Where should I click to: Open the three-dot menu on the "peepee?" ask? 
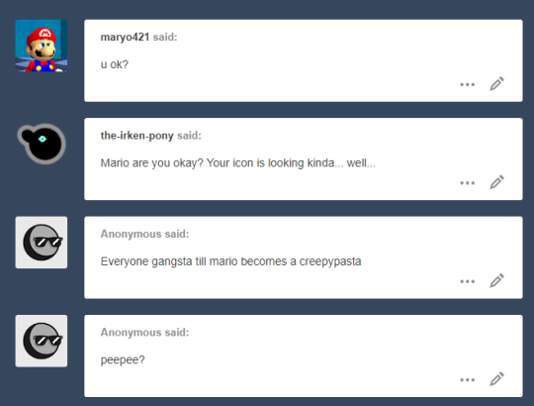[x=467, y=379]
